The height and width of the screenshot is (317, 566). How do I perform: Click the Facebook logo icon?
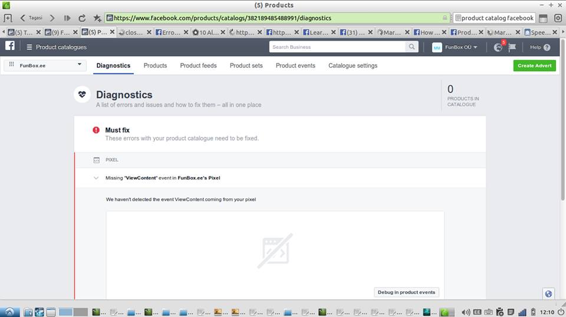10,46
